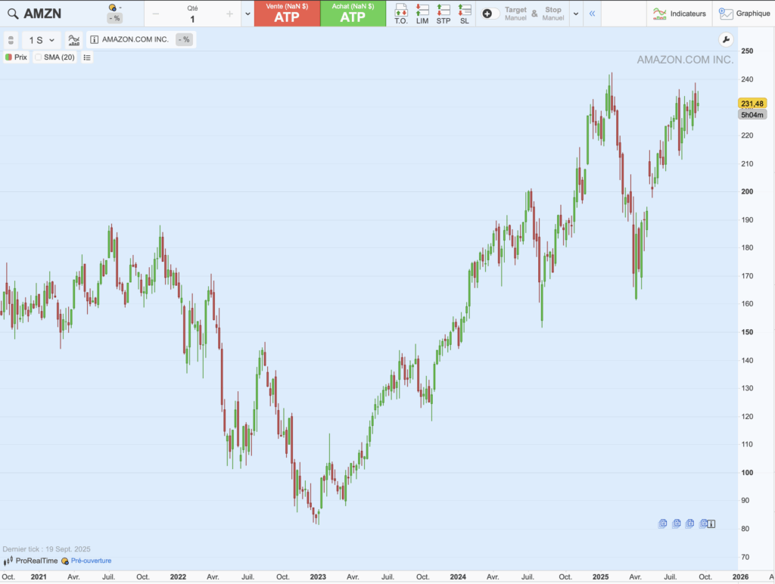Viewport: 775px width, 584px height.
Task: Click the list icon beside SMA (20)
Action: 87,57
